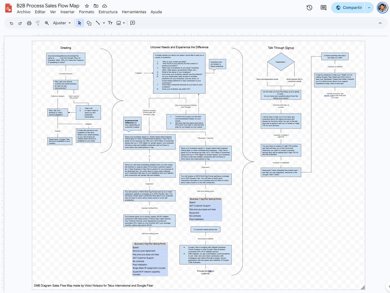Click the user profile avatar

(382, 8)
